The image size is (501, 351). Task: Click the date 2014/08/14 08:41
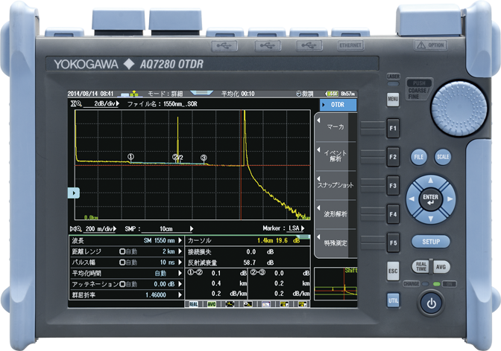point(90,94)
